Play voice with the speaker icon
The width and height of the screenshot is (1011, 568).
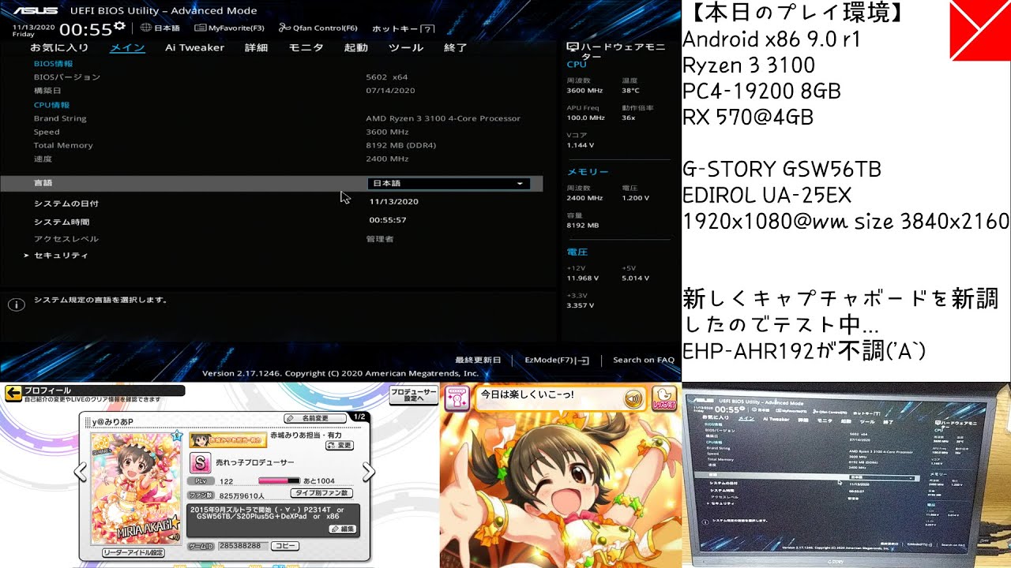click(x=633, y=399)
